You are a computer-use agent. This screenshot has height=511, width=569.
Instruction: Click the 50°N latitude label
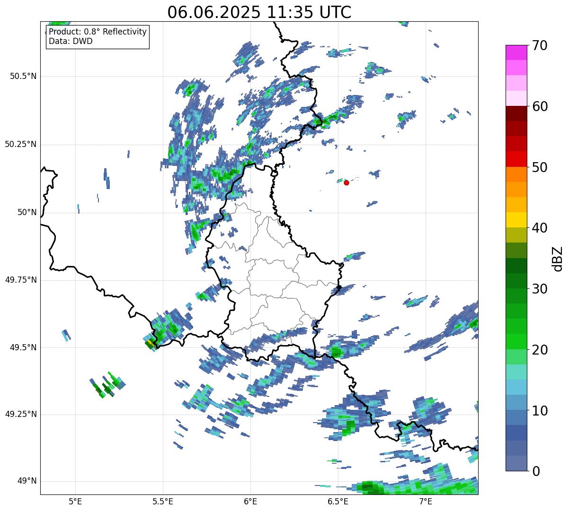point(27,212)
